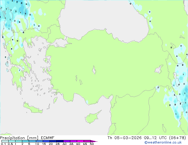188x145 pixels.
Task: Click the "Th" weekday abbreviation
Action: coord(110,138)
